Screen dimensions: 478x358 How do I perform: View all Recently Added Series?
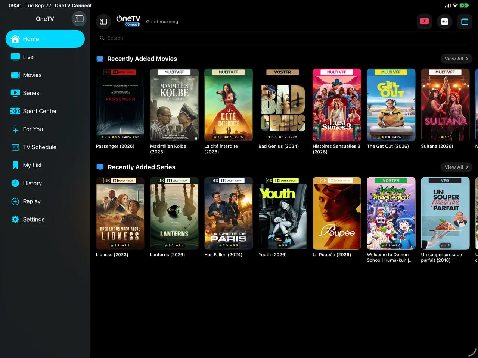456,167
